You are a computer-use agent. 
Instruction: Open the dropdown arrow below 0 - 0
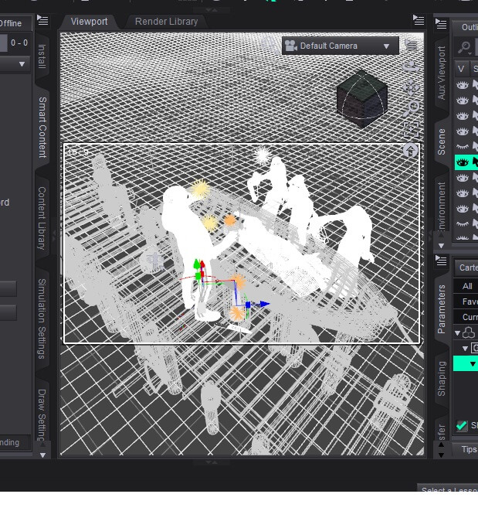[22, 64]
